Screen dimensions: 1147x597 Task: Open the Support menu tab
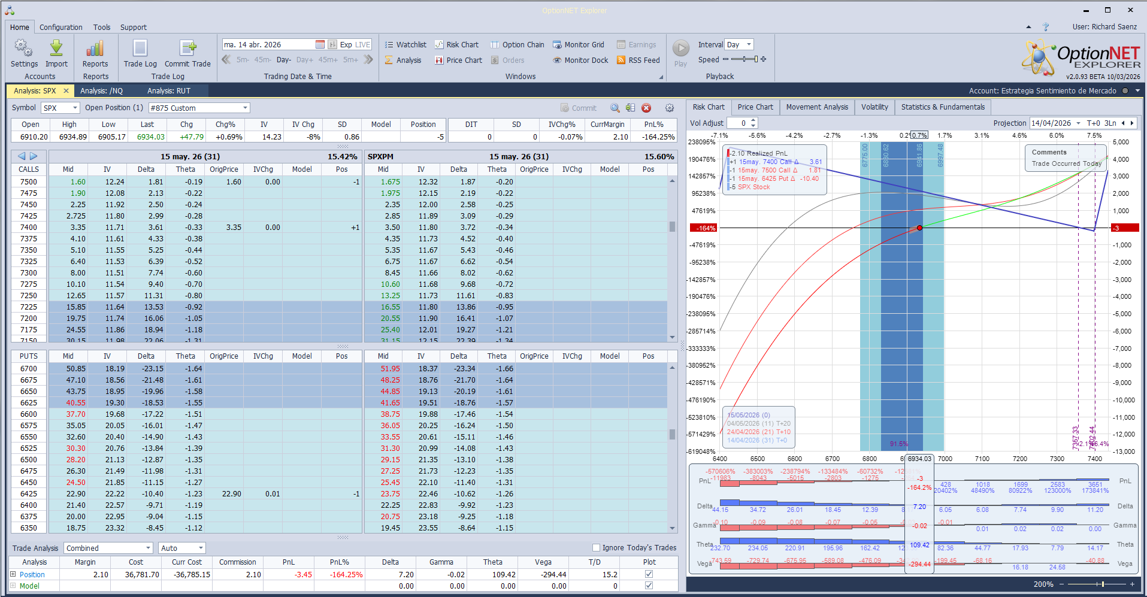coord(133,28)
